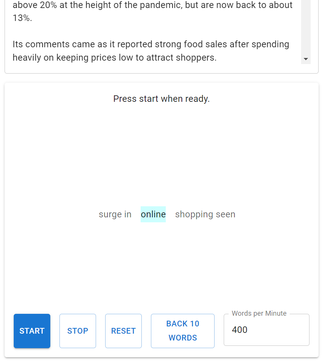327x363 pixels.
Task: Click the word "heavily" in the passage
Action: pyautogui.click(x=27, y=58)
